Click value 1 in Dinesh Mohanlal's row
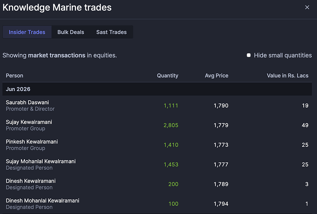This screenshot has width=317, height=214. [307, 204]
